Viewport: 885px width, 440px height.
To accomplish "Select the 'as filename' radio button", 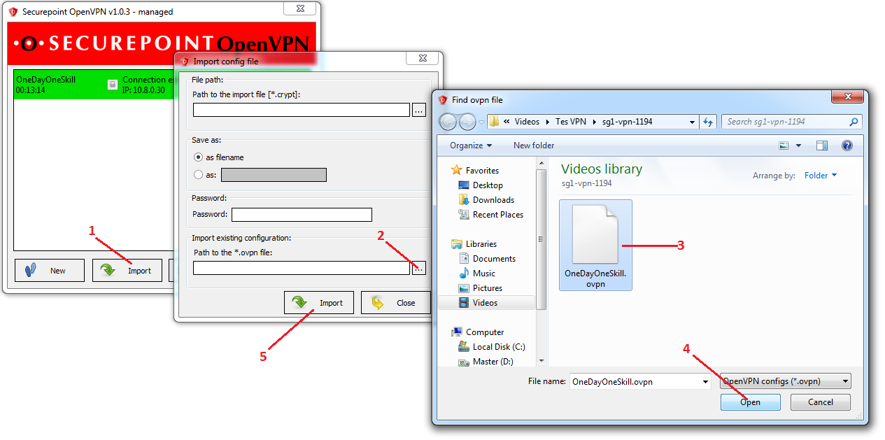I will pos(199,157).
